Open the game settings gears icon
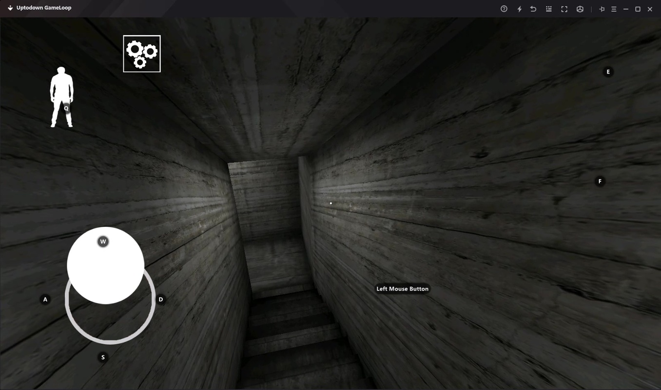Image resolution: width=661 pixels, height=390 pixels. point(142,54)
